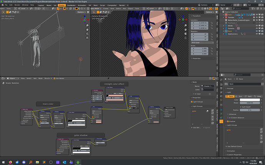
Task: Open the UV workspace tab
Action: pyautogui.click(x=90, y=5)
